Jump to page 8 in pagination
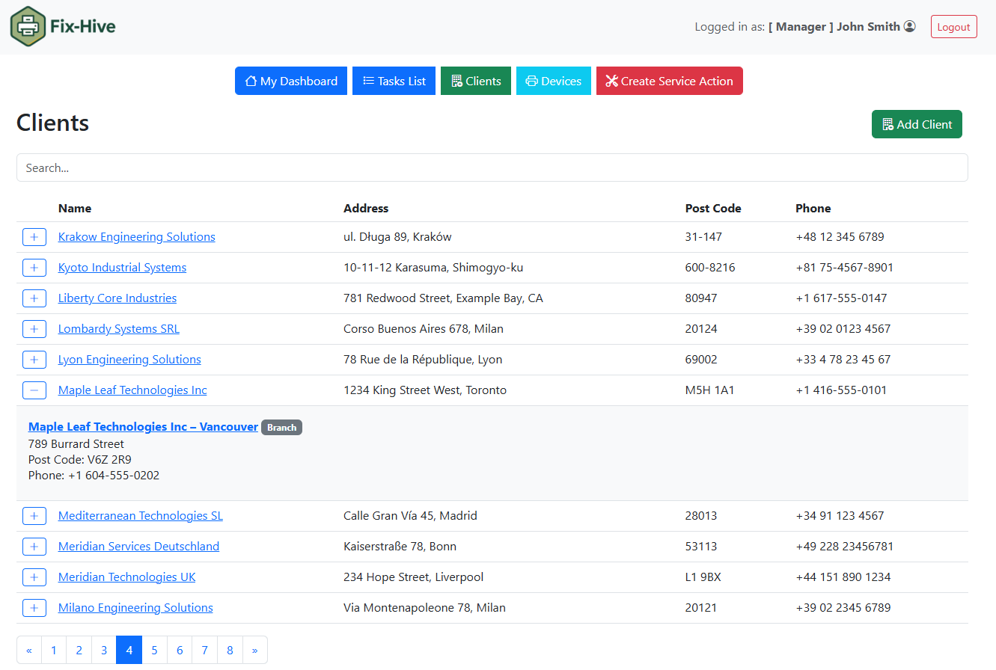Viewport: 996px width, 670px height. point(230,651)
